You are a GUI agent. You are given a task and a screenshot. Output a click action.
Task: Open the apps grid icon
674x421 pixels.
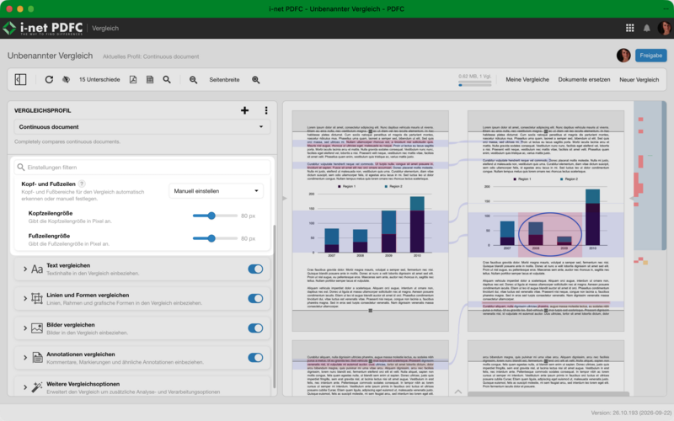click(629, 28)
